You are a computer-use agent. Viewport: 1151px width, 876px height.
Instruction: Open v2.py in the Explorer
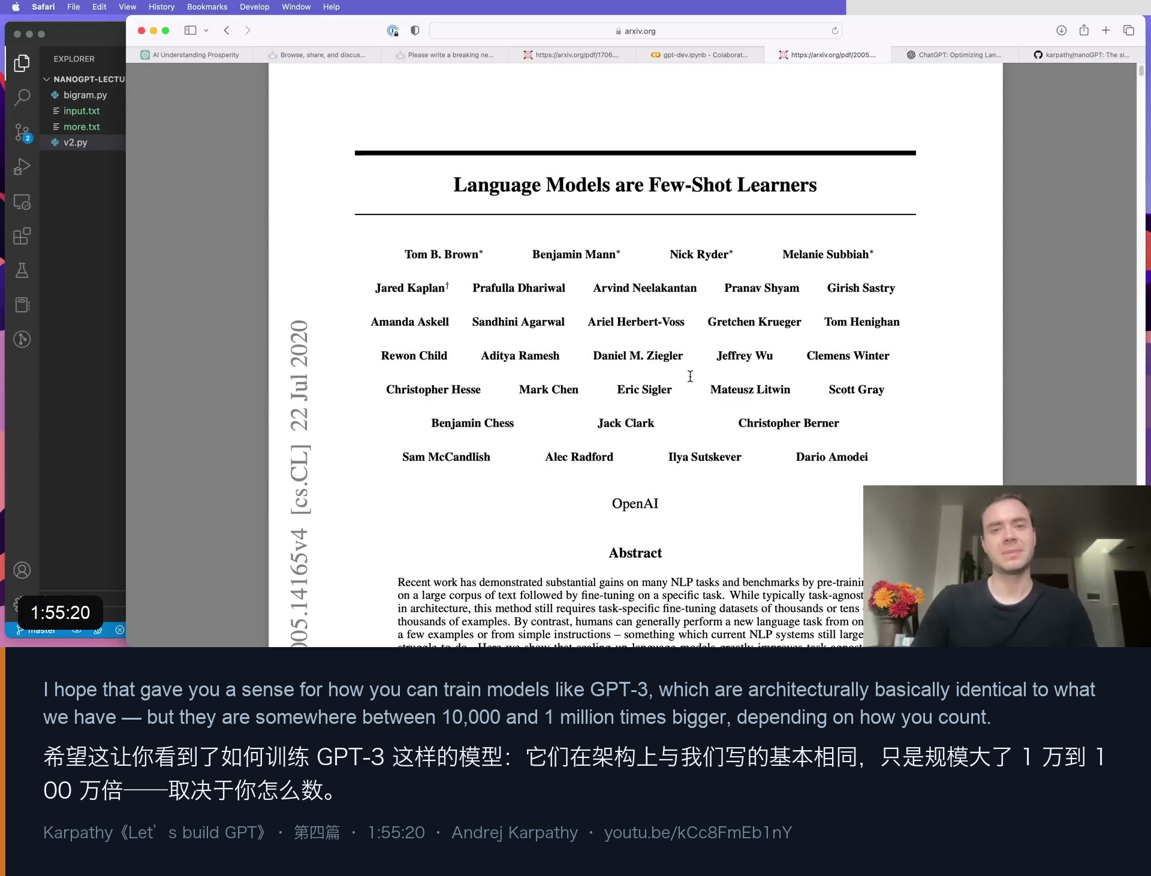point(83,143)
